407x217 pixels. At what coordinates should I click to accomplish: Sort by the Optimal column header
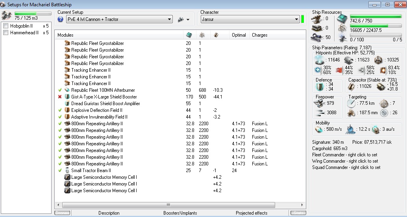pyautogui.click(x=239, y=35)
